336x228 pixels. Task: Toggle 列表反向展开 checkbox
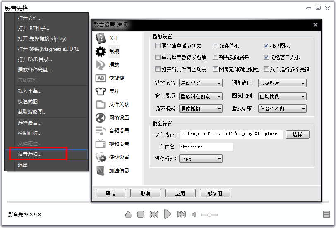(x=215, y=57)
